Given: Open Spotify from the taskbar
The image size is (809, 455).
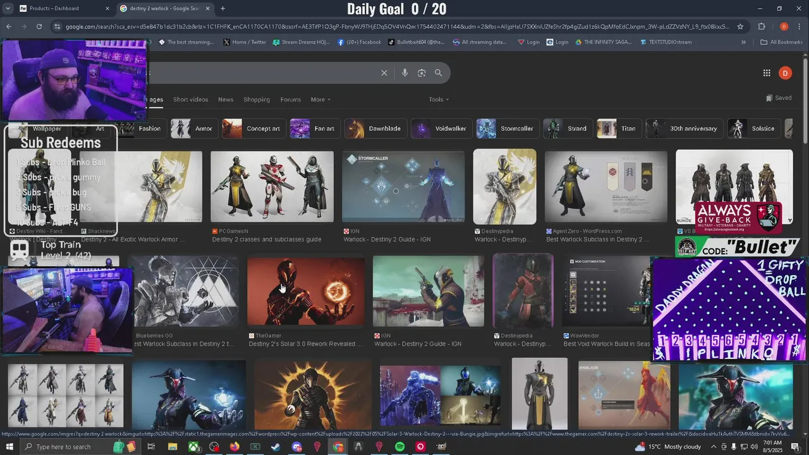Looking at the screenshot, I should tap(399, 447).
